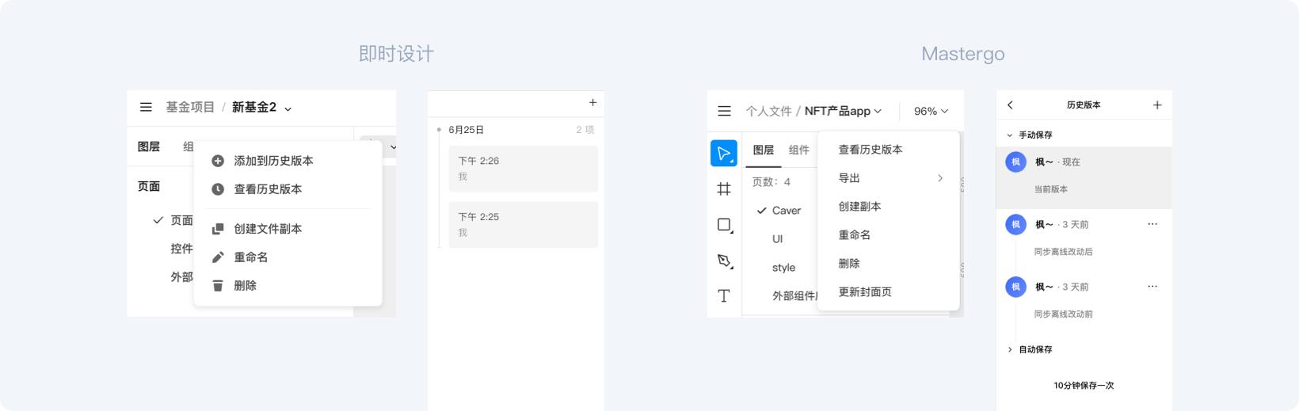Viewport: 1299px width, 411px height.
Task: Open the hamburger menu beside 个人文件
Action: (x=724, y=111)
